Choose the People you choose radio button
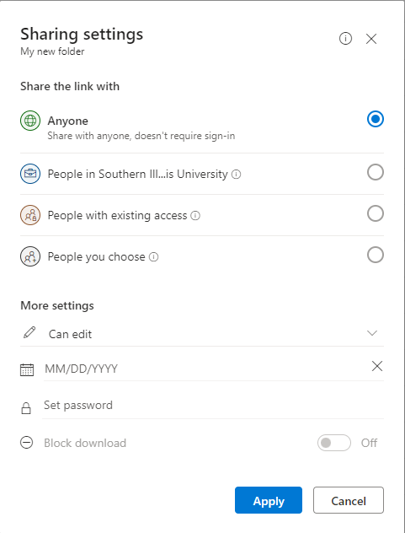The image size is (405, 533). (x=376, y=255)
